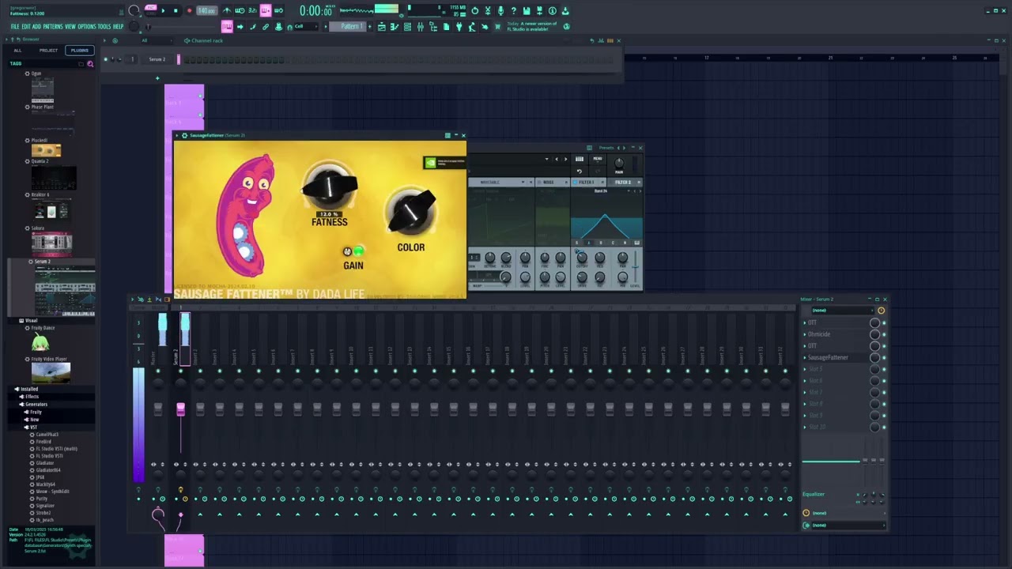Viewport: 1012px width, 569px height.
Task: Click the microphone recording icon
Action: [x=500, y=10]
